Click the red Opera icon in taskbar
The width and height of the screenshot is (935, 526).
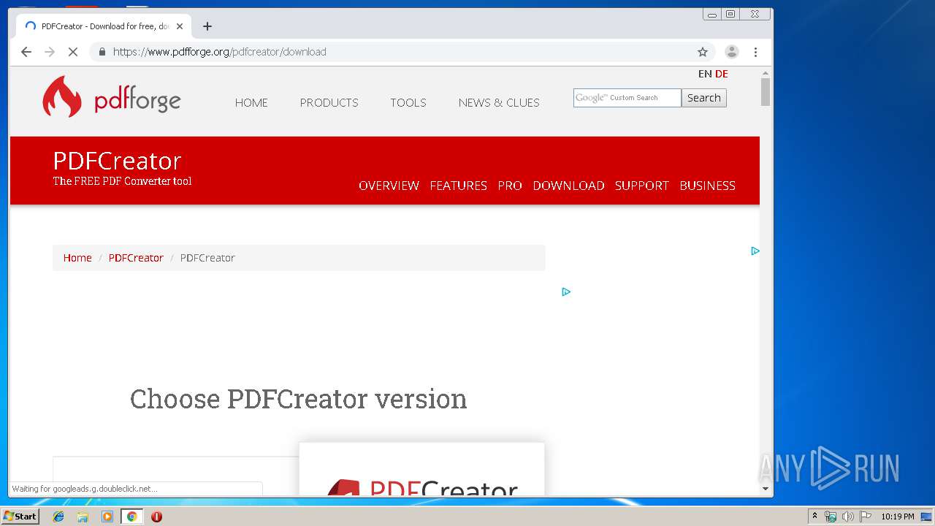click(x=156, y=517)
